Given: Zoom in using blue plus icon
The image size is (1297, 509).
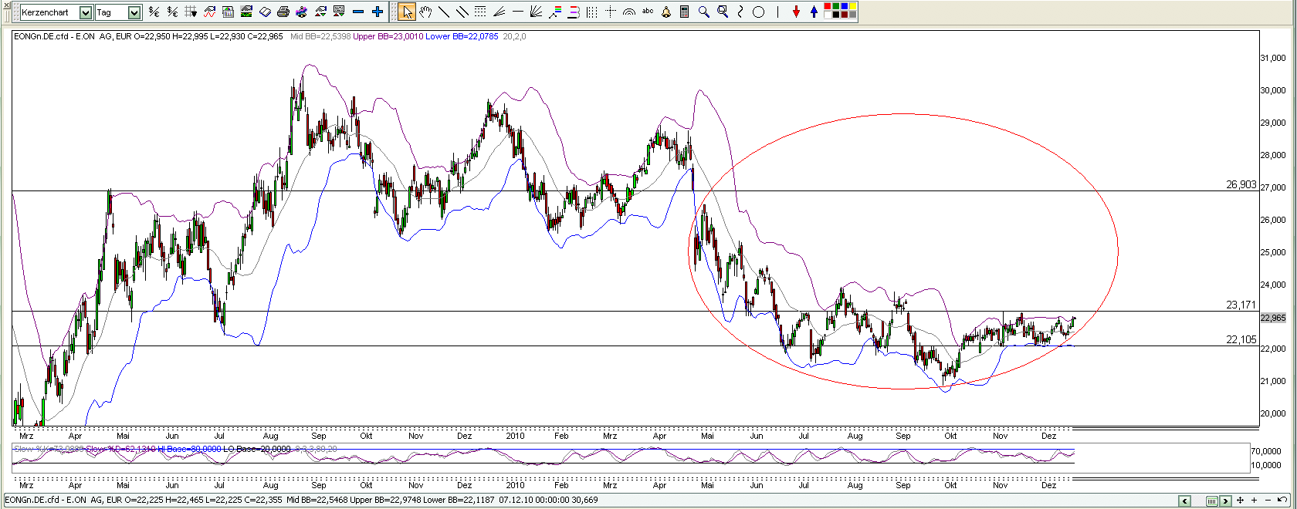Looking at the screenshot, I should pyautogui.click(x=378, y=12).
